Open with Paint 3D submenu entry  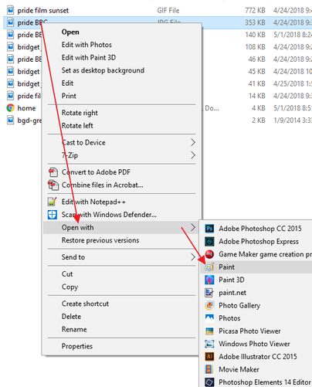point(232,280)
